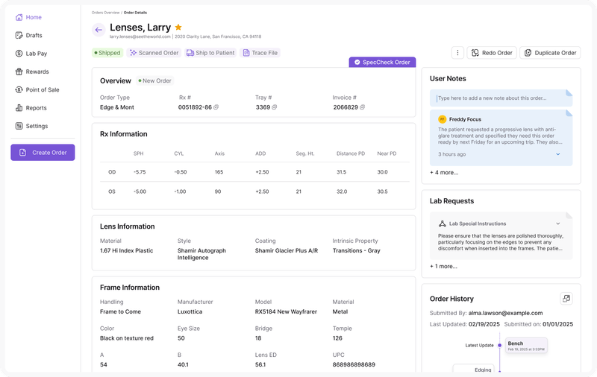Click the UPC value 868986898689

[354, 364]
